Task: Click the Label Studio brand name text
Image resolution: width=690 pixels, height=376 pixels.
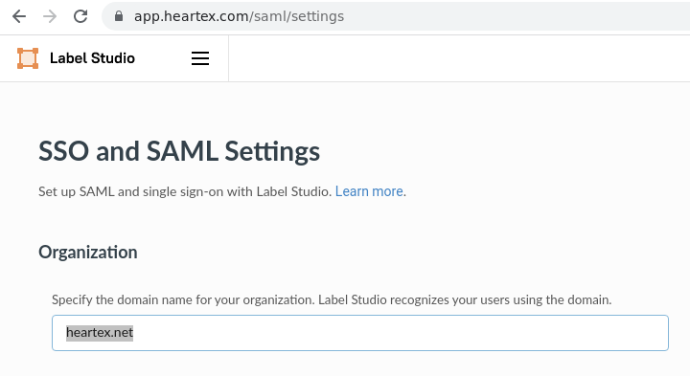Action: click(92, 58)
